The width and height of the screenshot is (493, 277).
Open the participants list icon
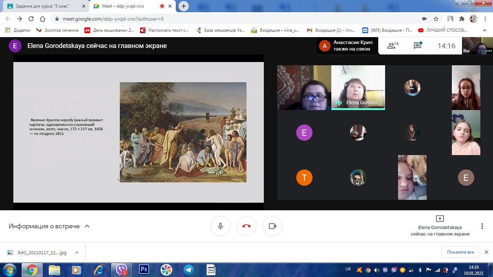pos(392,46)
